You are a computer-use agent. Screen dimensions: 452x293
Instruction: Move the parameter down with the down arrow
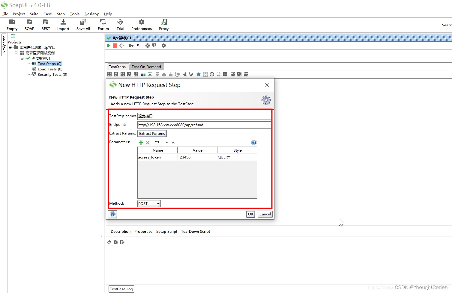pyautogui.click(x=167, y=143)
